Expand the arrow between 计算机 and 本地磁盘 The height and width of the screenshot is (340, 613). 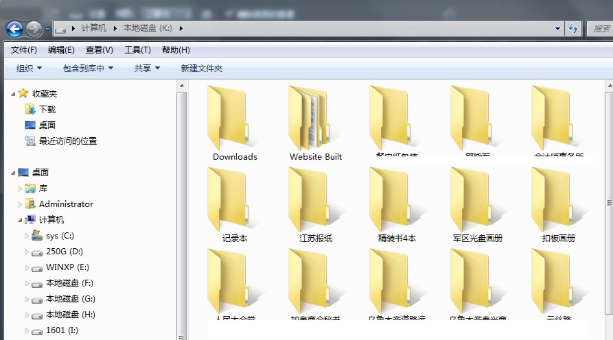(115, 29)
